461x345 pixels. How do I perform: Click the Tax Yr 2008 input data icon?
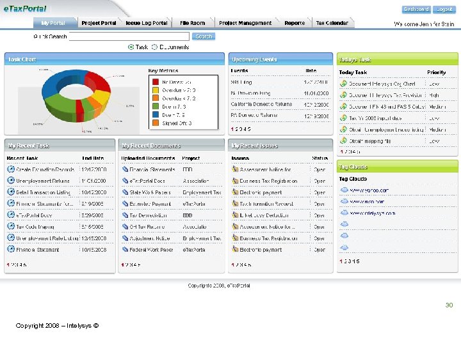[343, 118]
